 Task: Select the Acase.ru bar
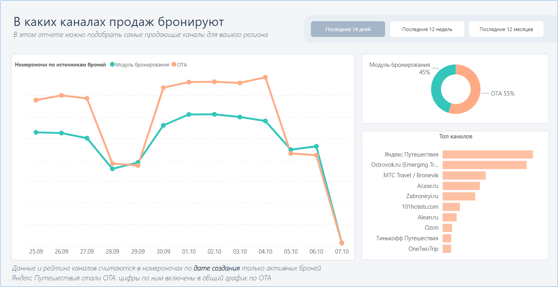click(x=461, y=186)
